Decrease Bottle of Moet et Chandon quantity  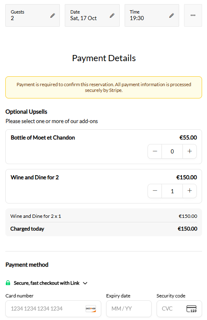[155, 151]
